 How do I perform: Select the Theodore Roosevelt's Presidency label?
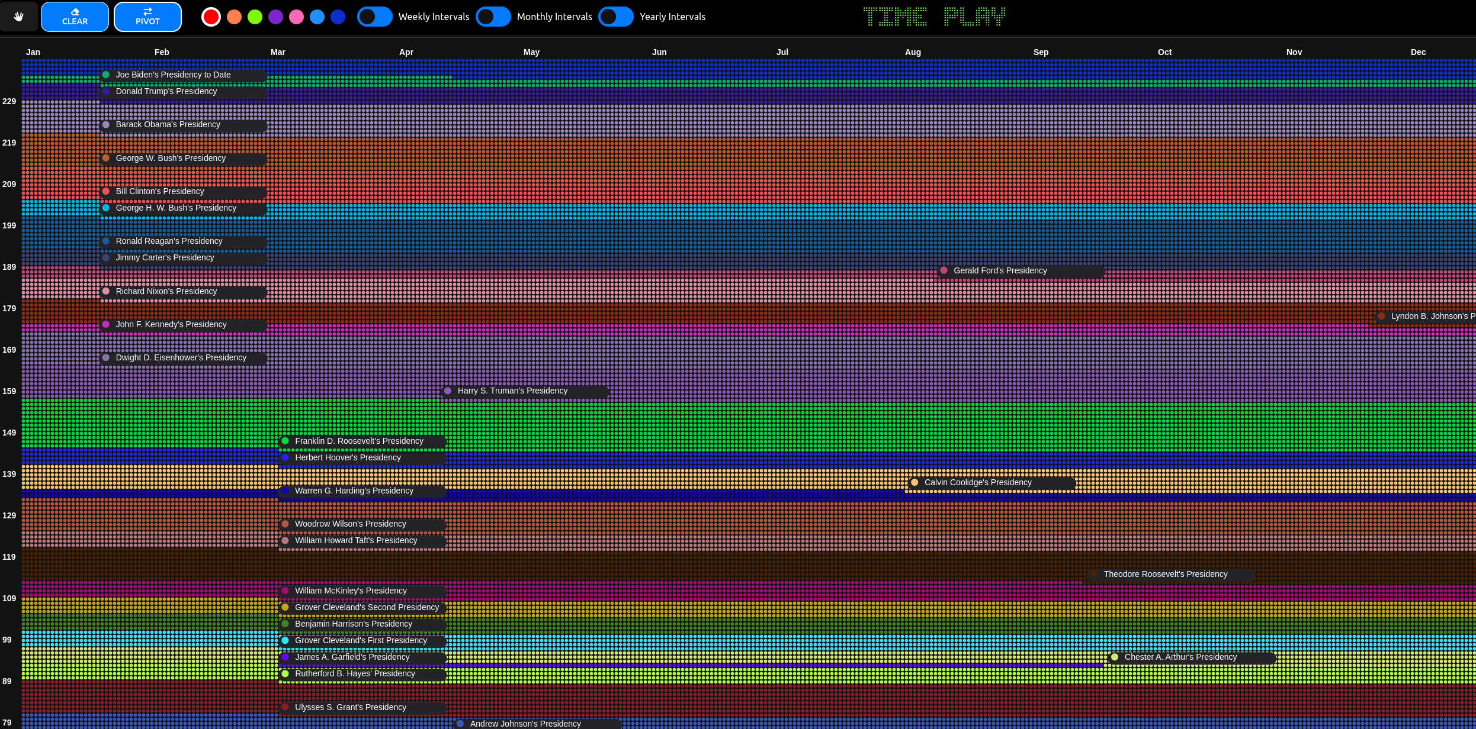point(1165,574)
